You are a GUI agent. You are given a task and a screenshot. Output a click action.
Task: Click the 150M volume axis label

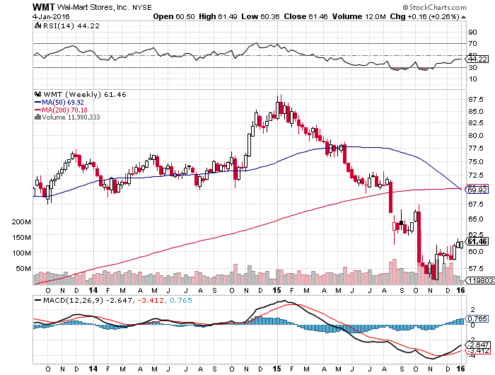click(21, 237)
